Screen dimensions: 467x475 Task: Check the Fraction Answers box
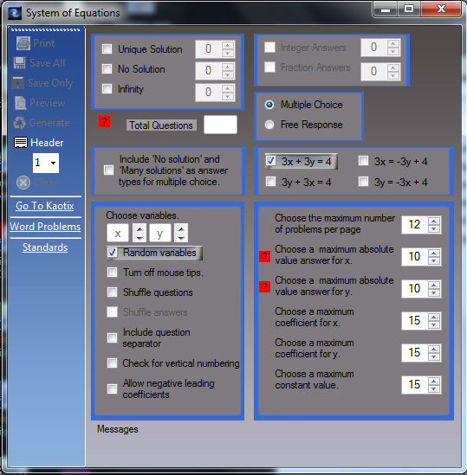[x=269, y=67]
